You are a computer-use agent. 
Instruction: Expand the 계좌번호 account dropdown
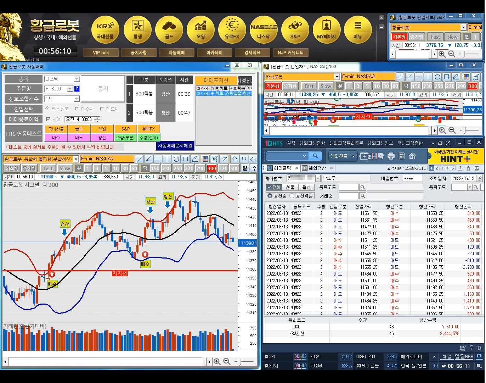tap(318, 178)
